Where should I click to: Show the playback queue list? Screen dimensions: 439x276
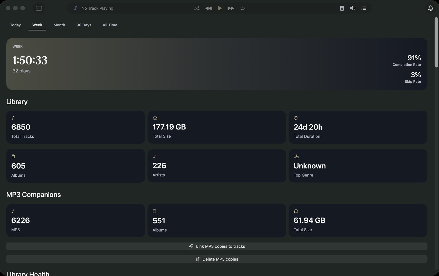click(364, 8)
